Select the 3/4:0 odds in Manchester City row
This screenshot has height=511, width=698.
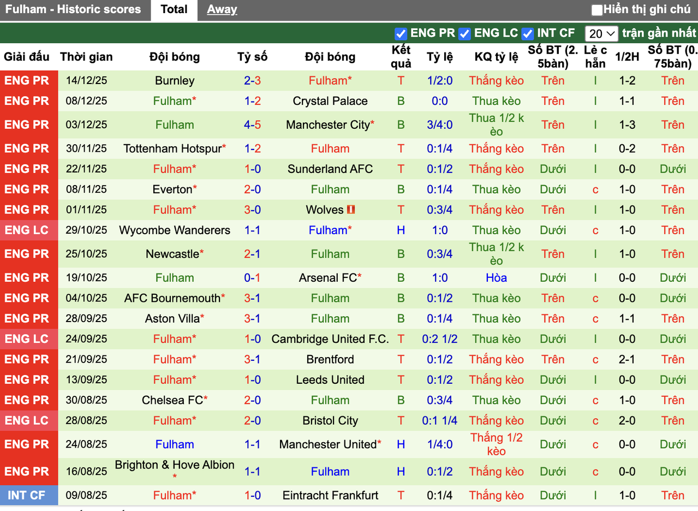(x=440, y=124)
